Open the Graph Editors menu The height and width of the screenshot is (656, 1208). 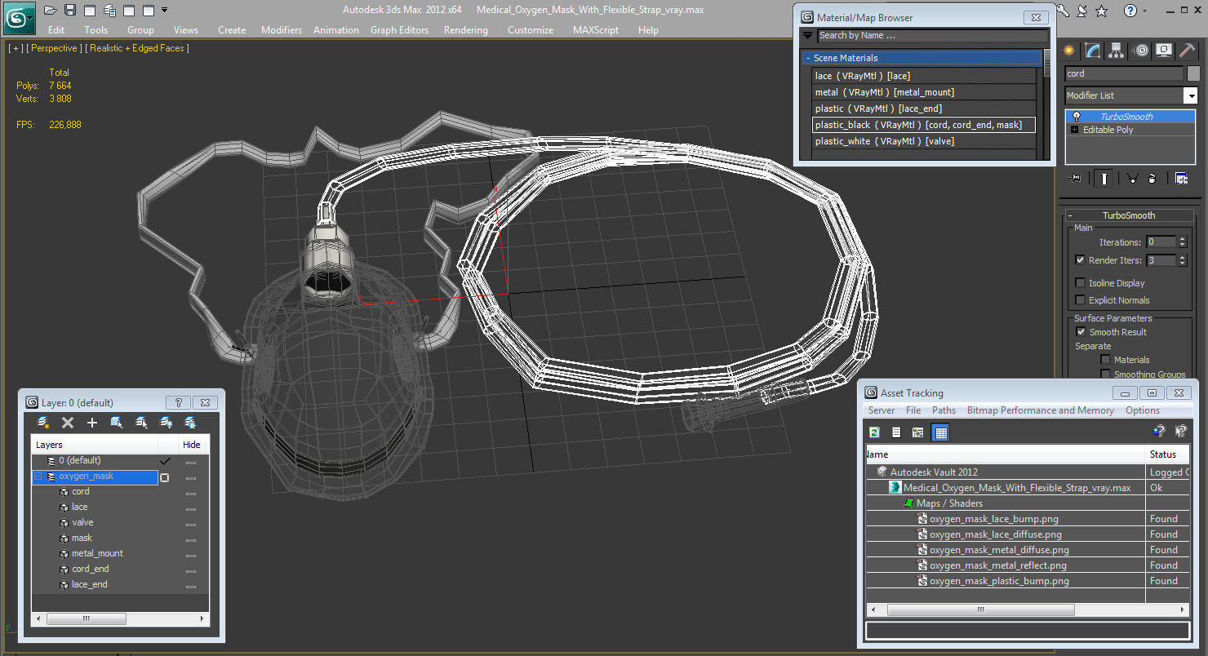point(399,30)
